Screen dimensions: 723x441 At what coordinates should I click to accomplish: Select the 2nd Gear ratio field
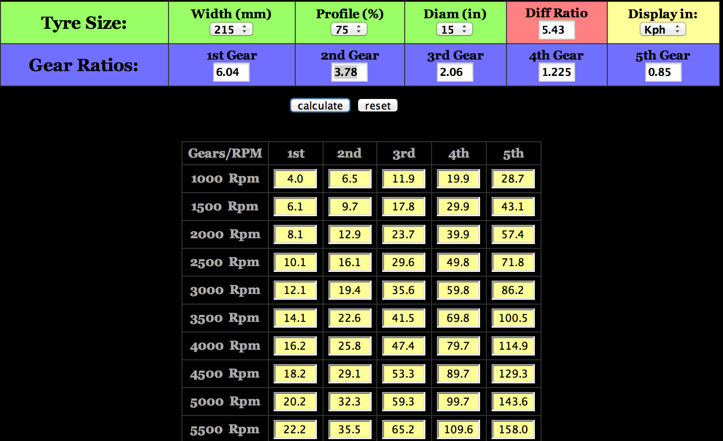click(x=349, y=72)
